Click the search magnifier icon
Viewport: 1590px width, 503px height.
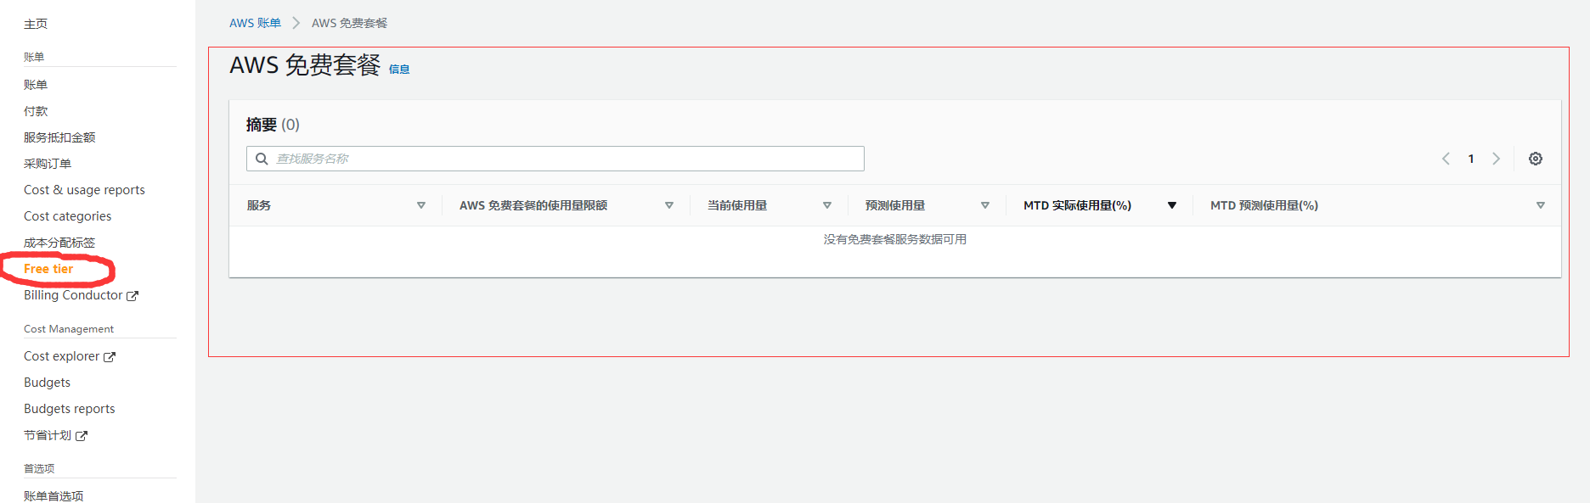pos(262,159)
